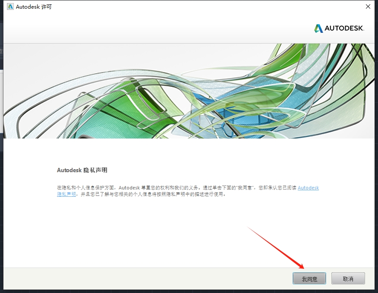The width and height of the screenshot is (378, 293).
Task: Open the underlined Autodesk link at line end
Action: point(308,188)
